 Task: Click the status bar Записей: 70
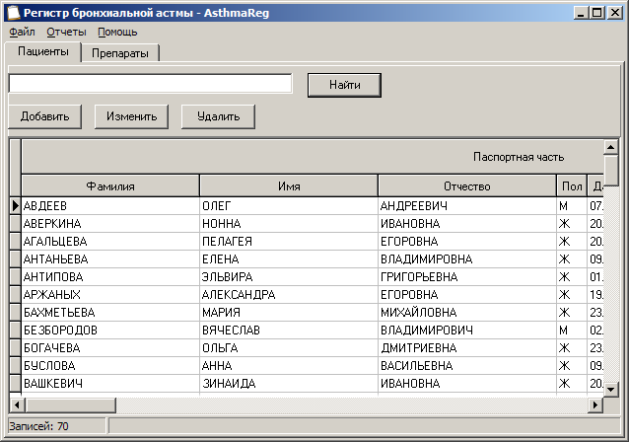56,426
